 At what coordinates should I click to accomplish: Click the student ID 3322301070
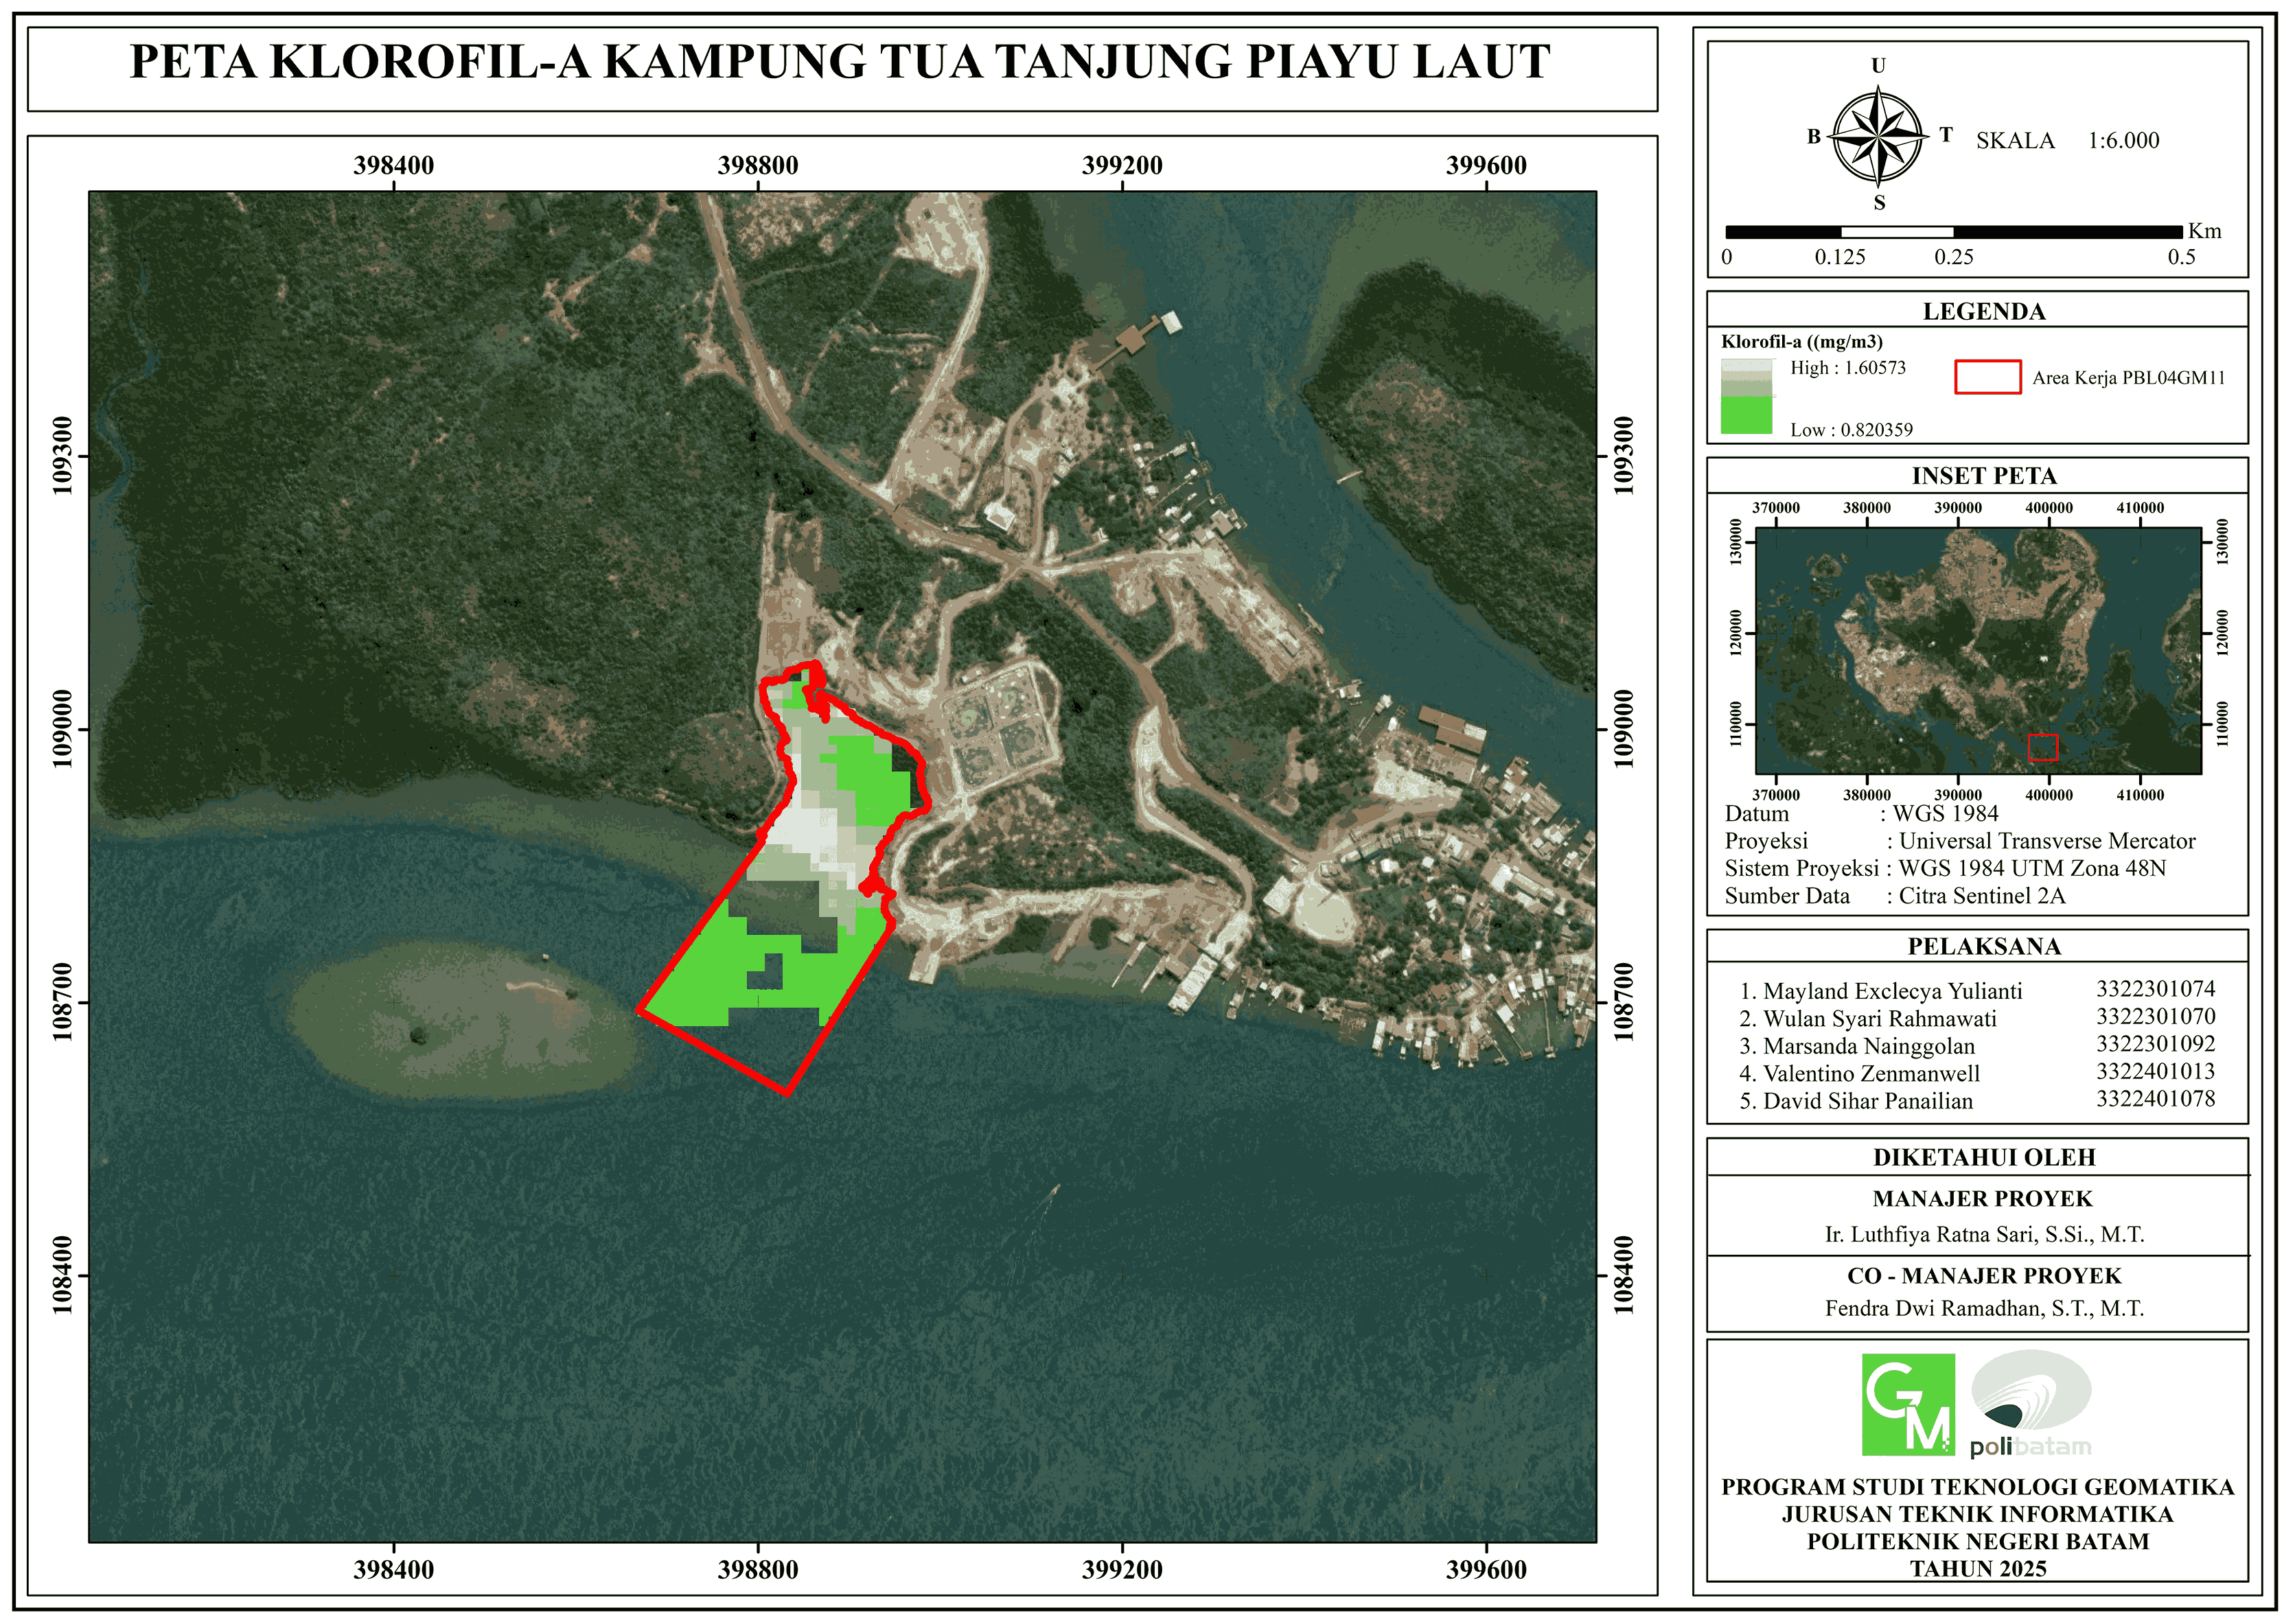click(2156, 1017)
